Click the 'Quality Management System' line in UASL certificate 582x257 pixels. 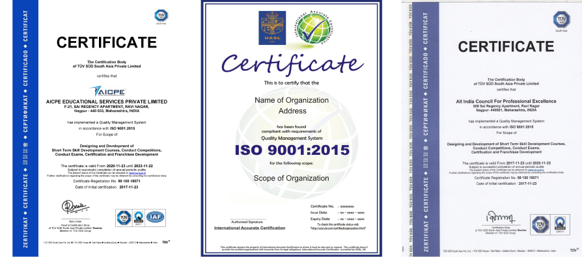pyautogui.click(x=292, y=138)
